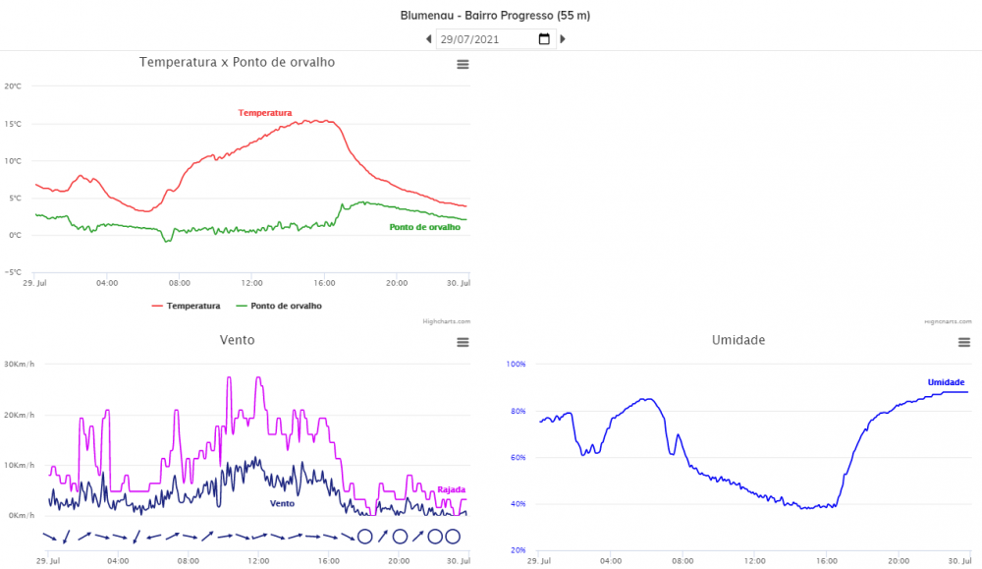Click the Temperatura x Ponto de orvalho title
Viewport: 982px width, 569px height.
[x=237, y=62]
